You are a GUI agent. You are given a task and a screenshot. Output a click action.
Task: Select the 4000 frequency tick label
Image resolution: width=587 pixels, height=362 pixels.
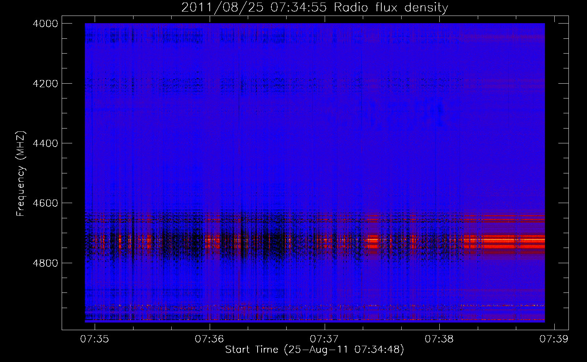coord(45,24)
